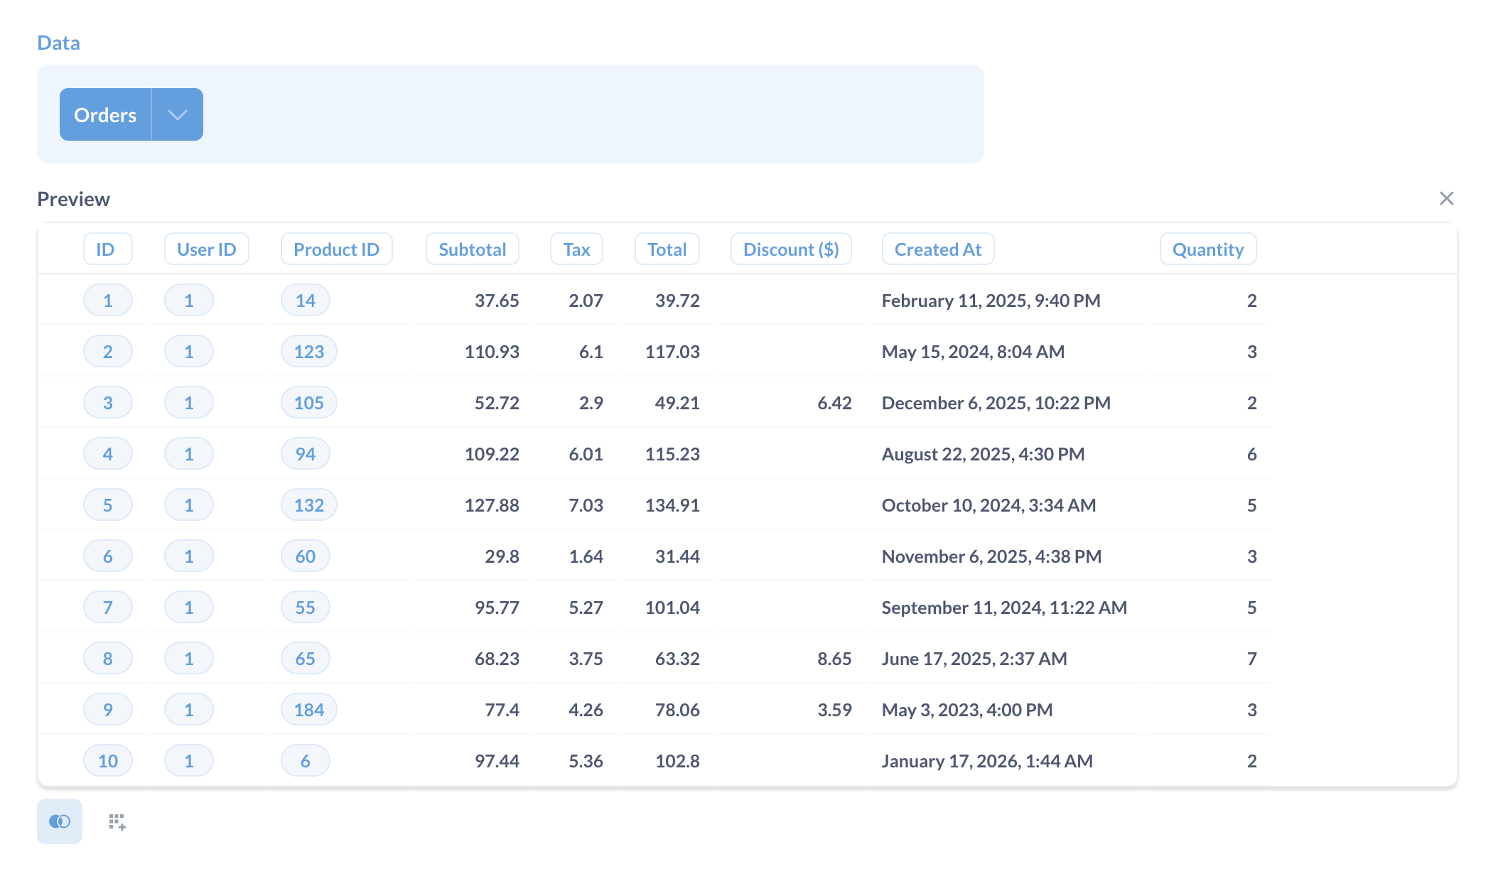Open the Orders table dropdown chevron
This screenshot has height=874, width=1498.
point(177,114)
